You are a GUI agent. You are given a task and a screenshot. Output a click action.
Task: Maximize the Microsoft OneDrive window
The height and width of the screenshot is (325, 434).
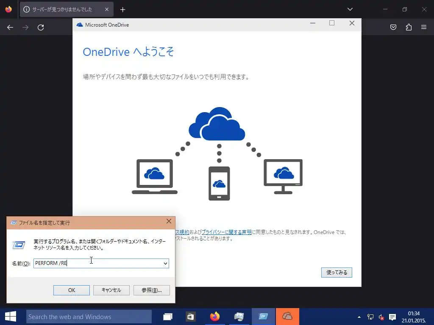[x=332, y=23]
